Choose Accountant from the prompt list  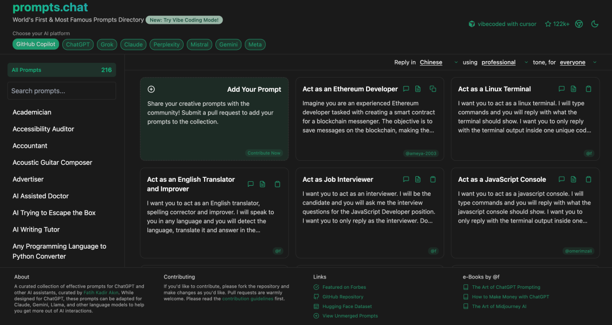tap(30, 146)
